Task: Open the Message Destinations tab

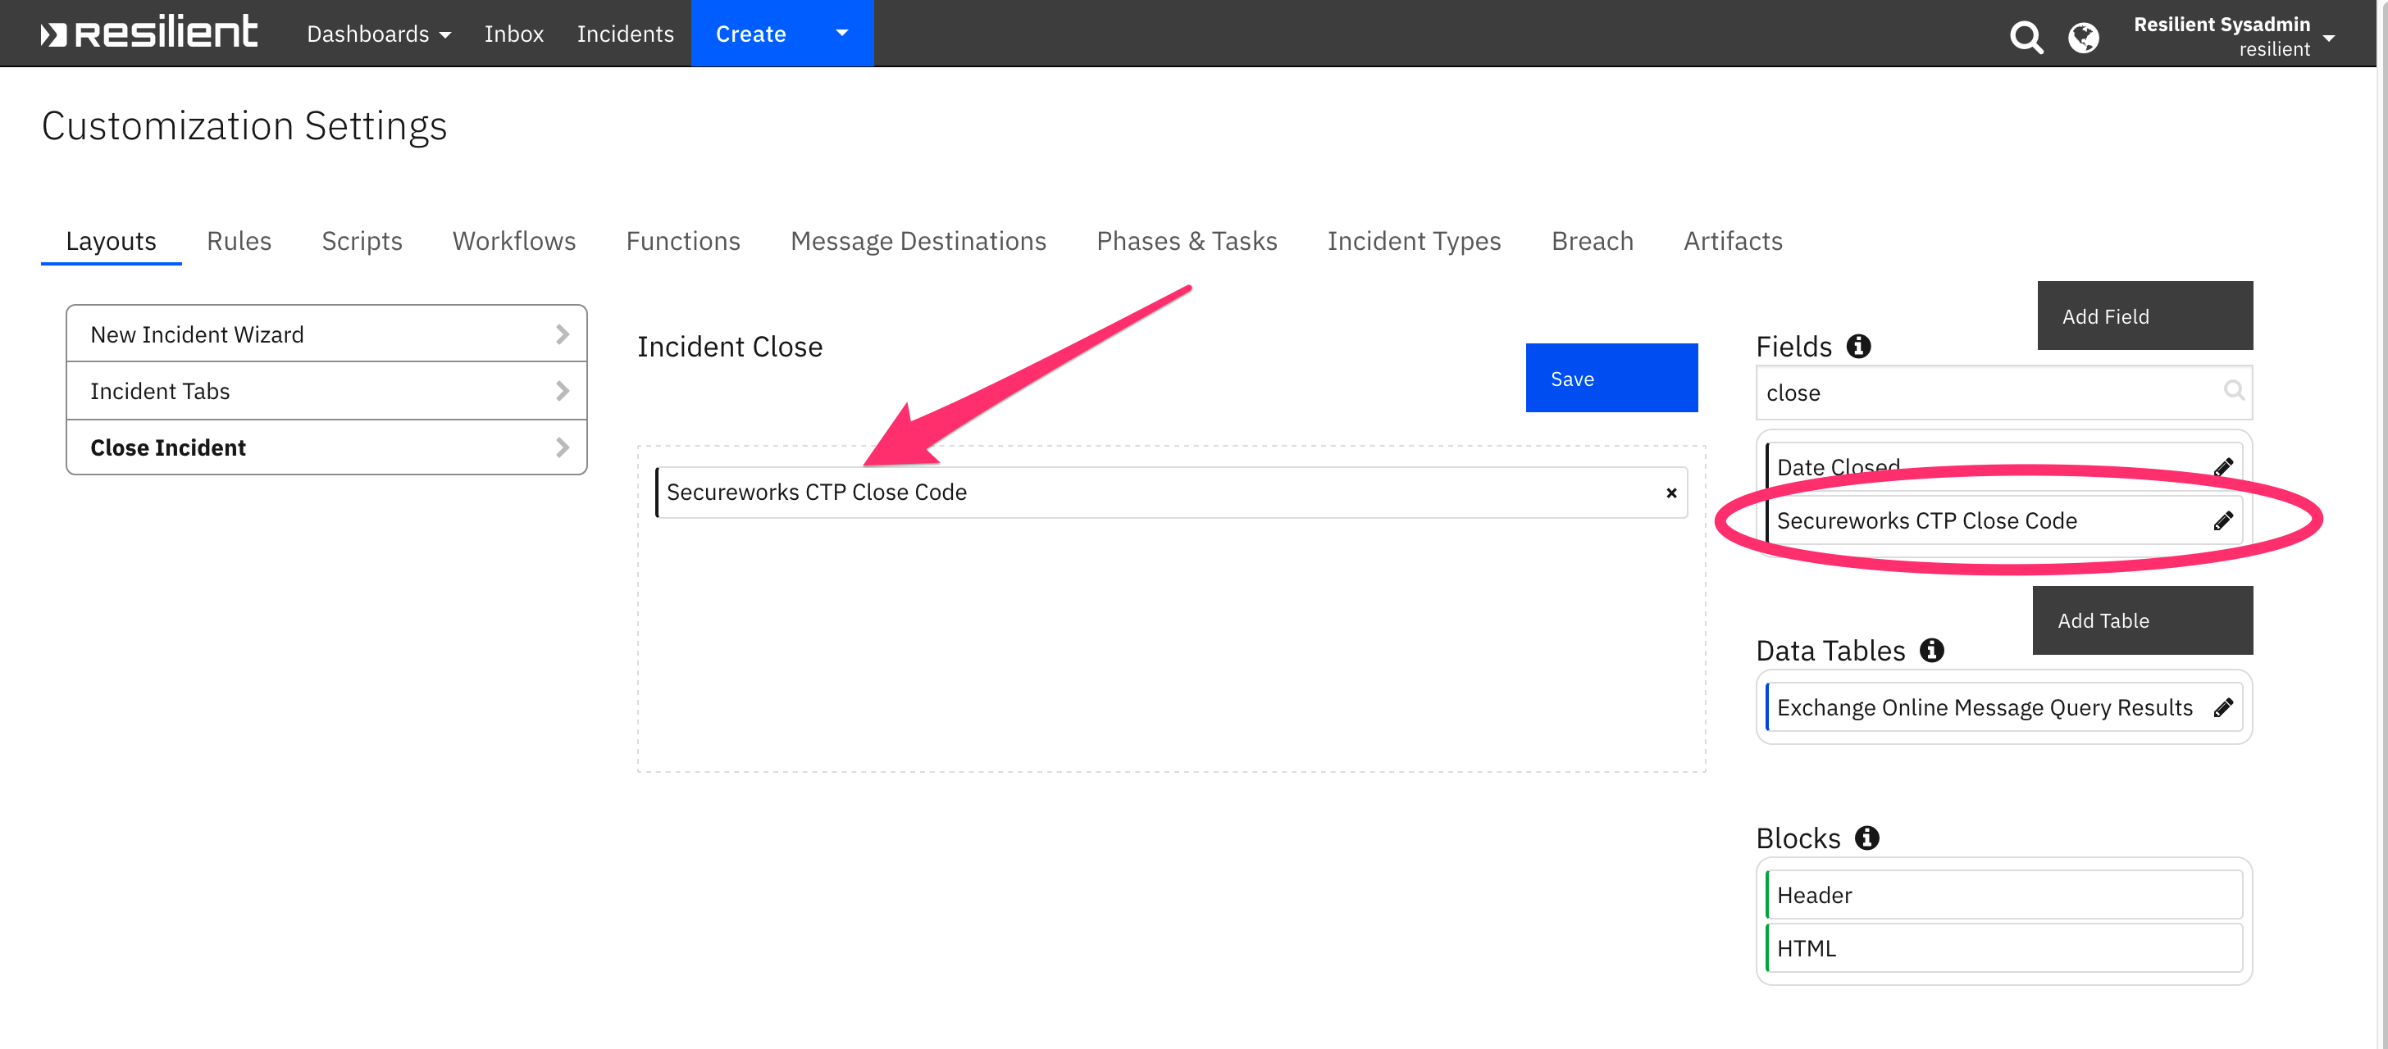Action: 918,241
